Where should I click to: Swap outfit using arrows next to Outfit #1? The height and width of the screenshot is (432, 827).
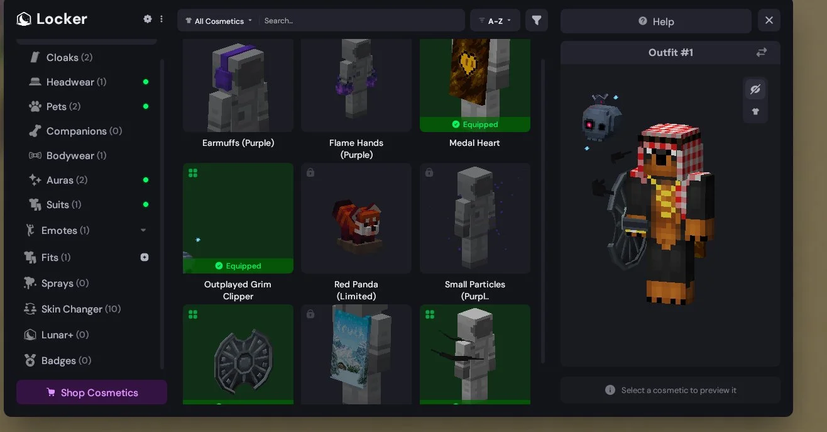762,52
